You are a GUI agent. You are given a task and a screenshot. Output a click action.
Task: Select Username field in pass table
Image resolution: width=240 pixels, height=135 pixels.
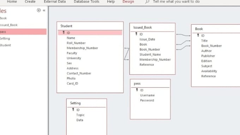tap(147, 95)
